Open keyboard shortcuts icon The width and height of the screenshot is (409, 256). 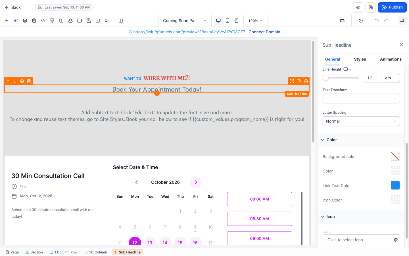coord(342,21)
